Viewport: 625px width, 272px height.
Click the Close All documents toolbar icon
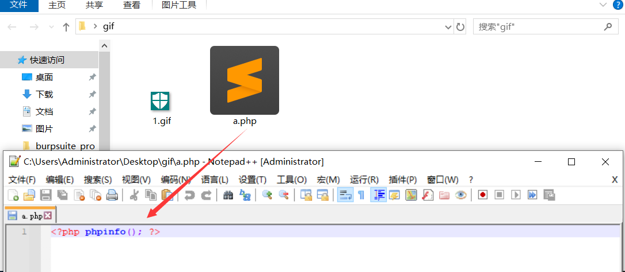pos(96,195)
